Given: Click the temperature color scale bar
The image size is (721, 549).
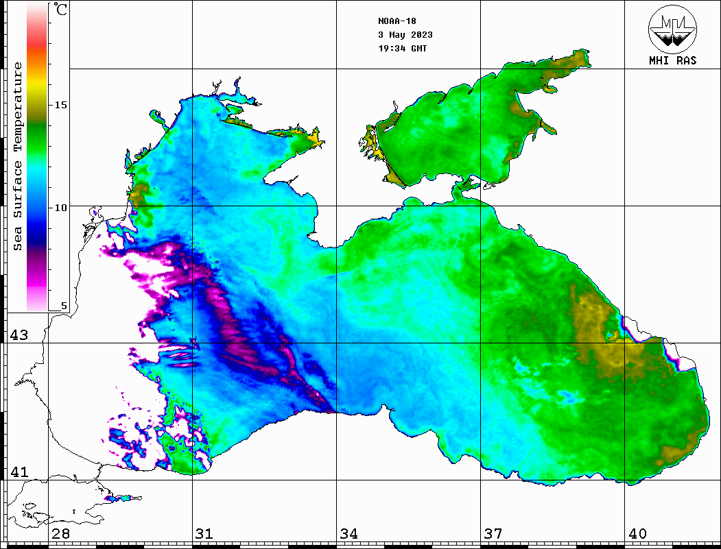Looking at the screenshot, I should [37, 157].
